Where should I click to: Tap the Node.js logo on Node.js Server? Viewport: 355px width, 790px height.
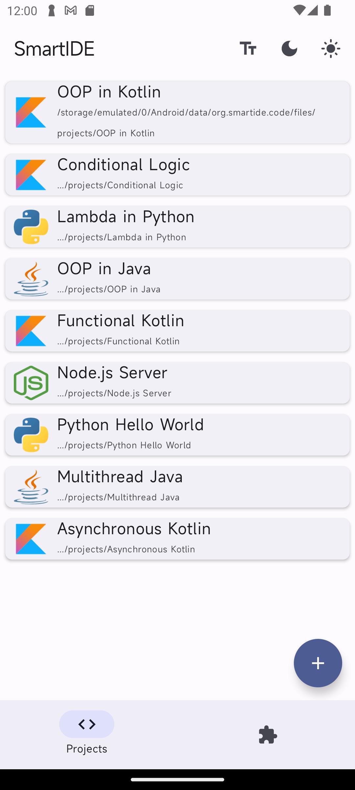pos(31,383)
